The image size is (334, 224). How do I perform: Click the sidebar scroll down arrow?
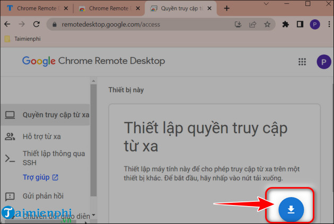pos(93,215)
